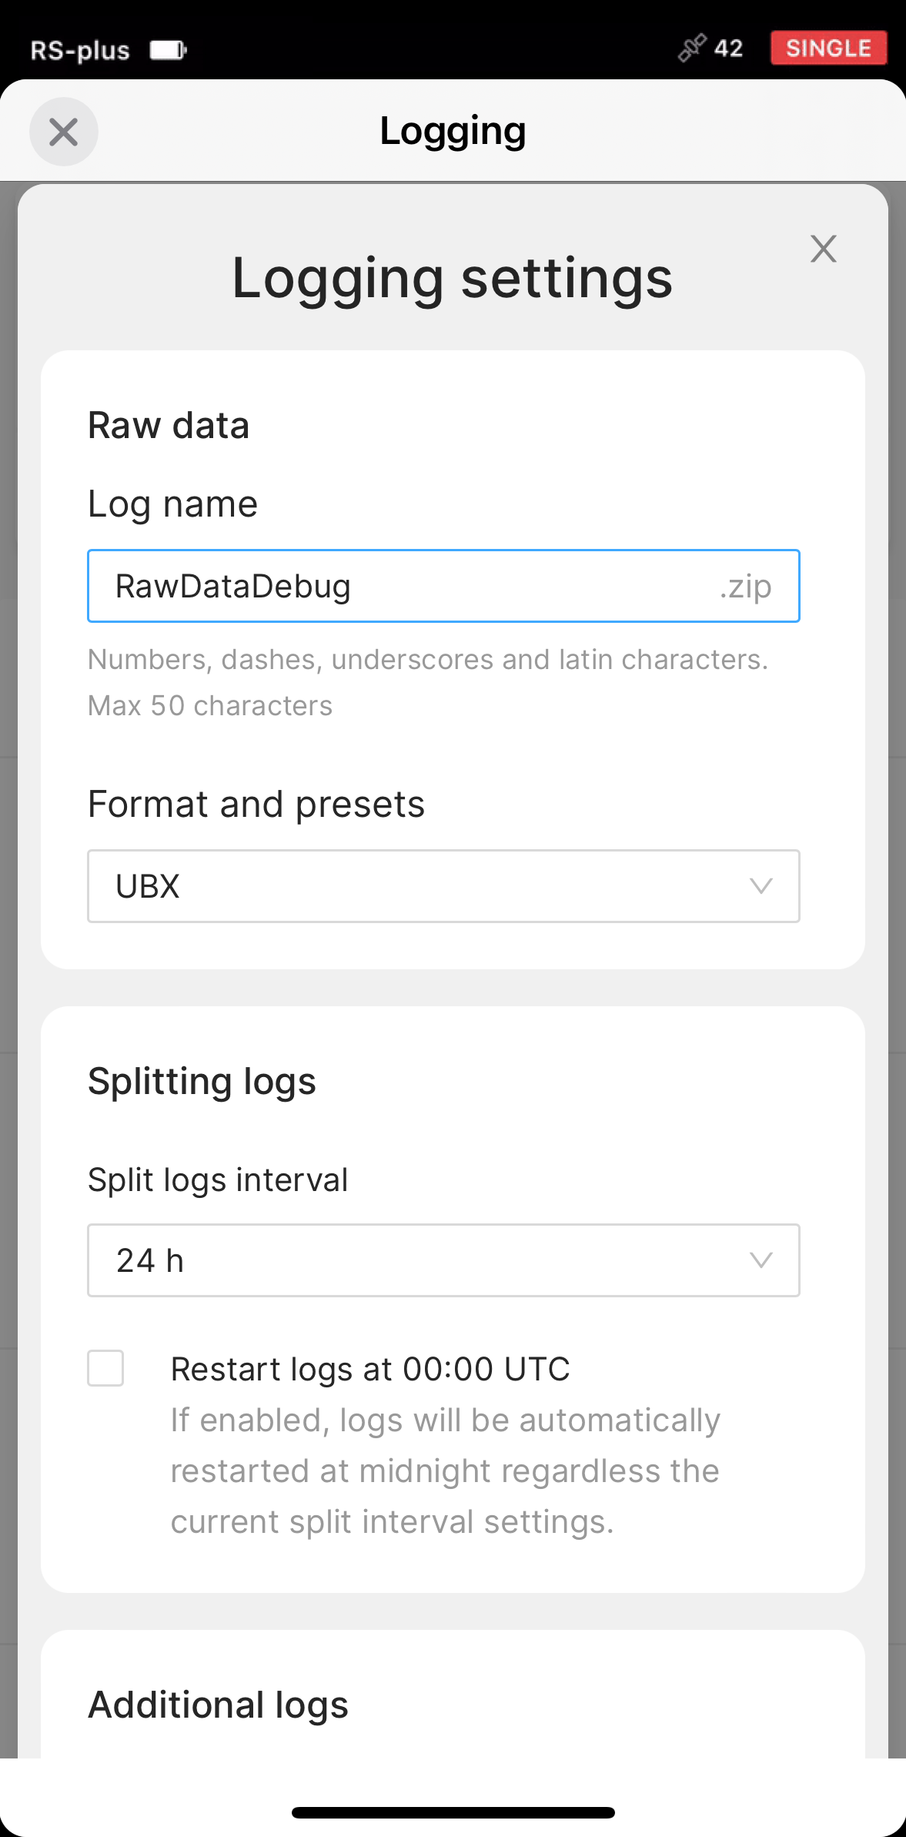Viewport: 906px width, 1837px height.
Task: Tap the RS-plus receiver name
Action: 80,50
